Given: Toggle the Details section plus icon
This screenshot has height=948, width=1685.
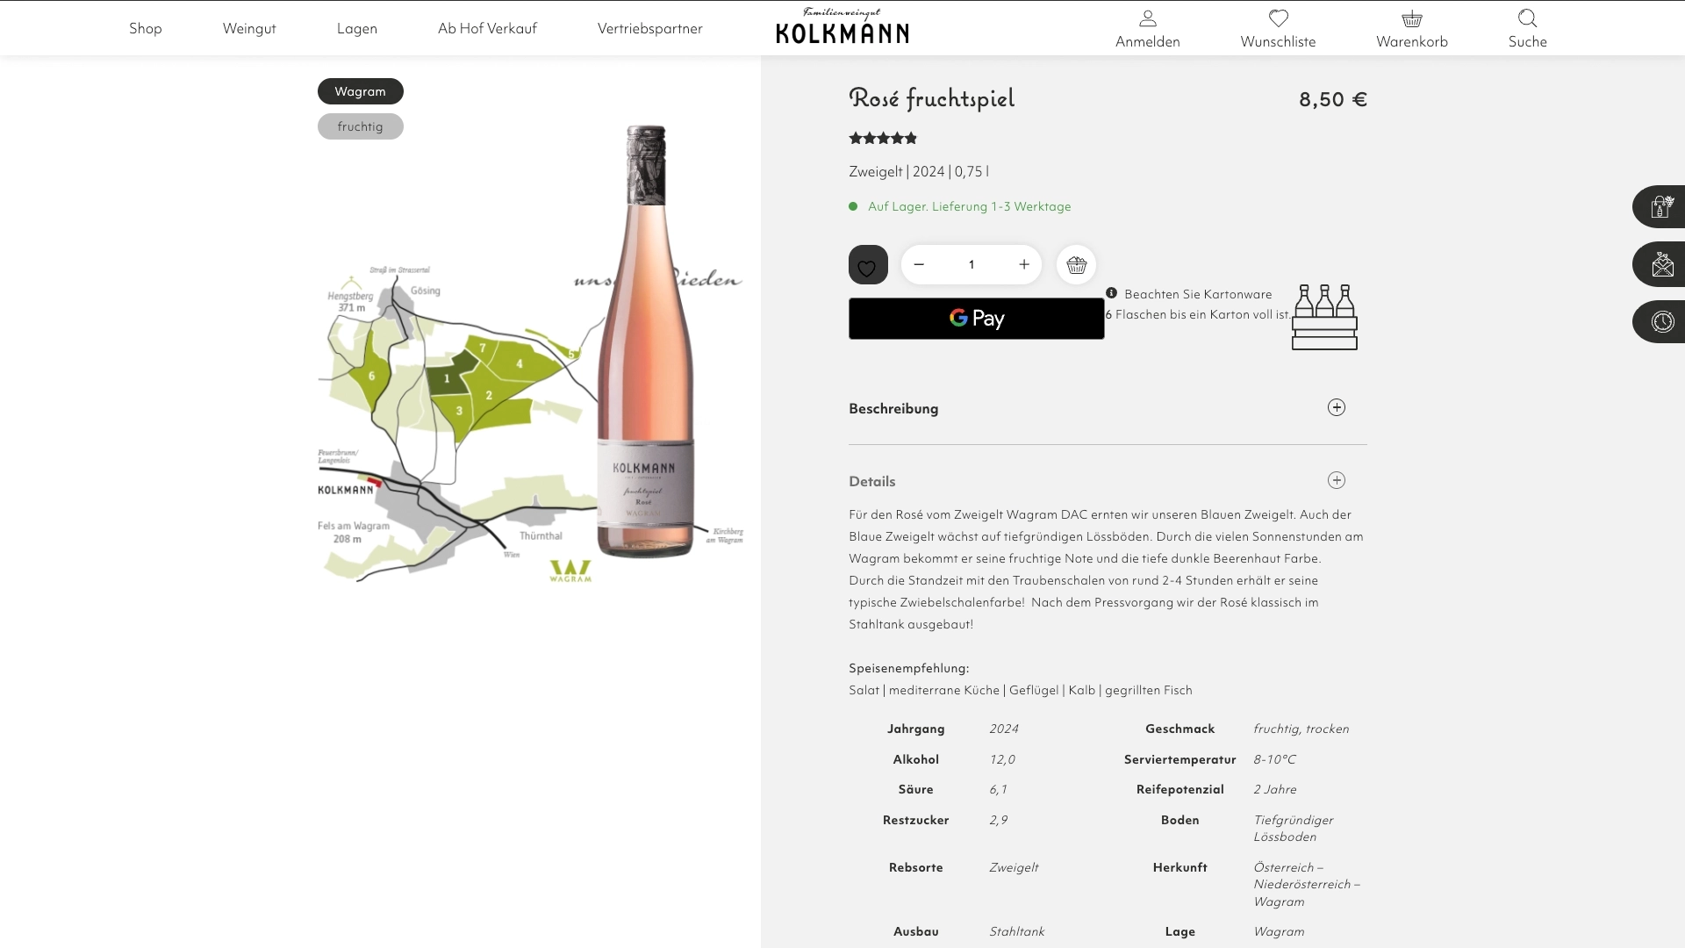Looking at the screenshot, I should click(x=1336, y=480).
